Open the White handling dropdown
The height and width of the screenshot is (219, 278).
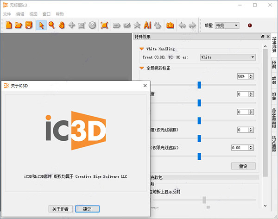228,57
